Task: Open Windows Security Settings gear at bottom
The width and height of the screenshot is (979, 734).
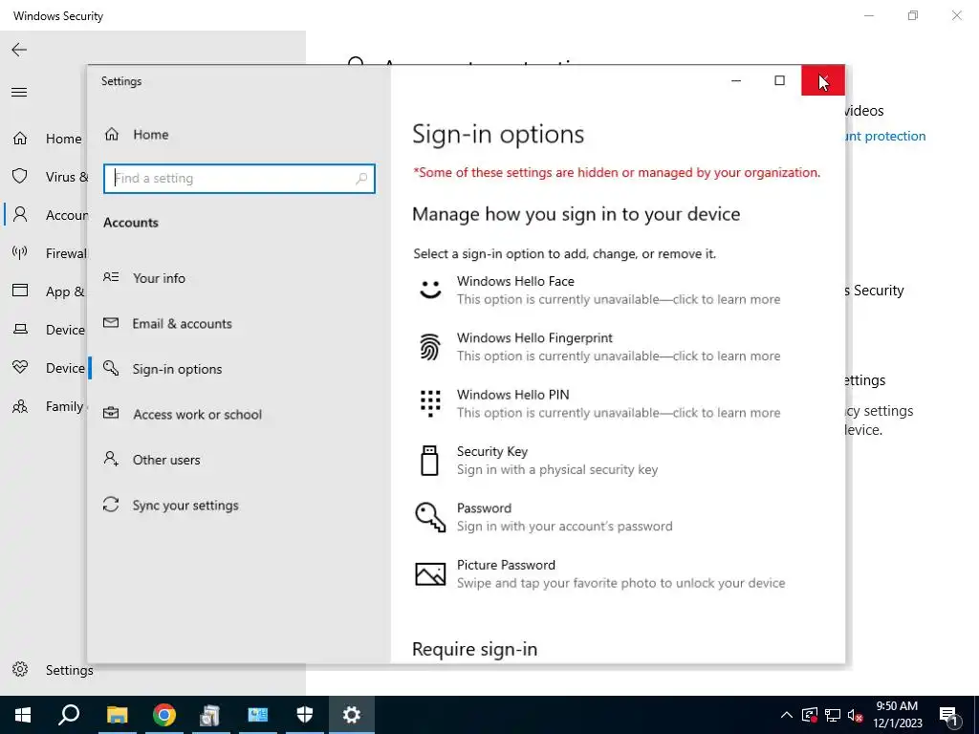Action: (20, 669)
